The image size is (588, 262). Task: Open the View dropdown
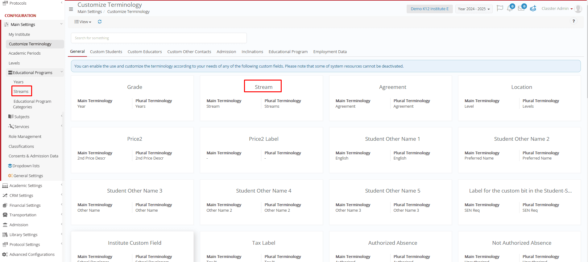(x=83, y=22)
